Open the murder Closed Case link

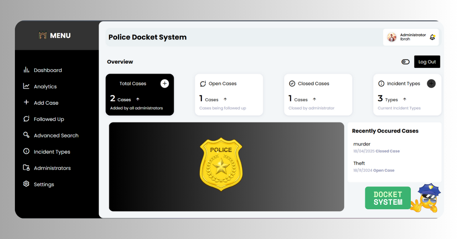[x=387, y=151]
